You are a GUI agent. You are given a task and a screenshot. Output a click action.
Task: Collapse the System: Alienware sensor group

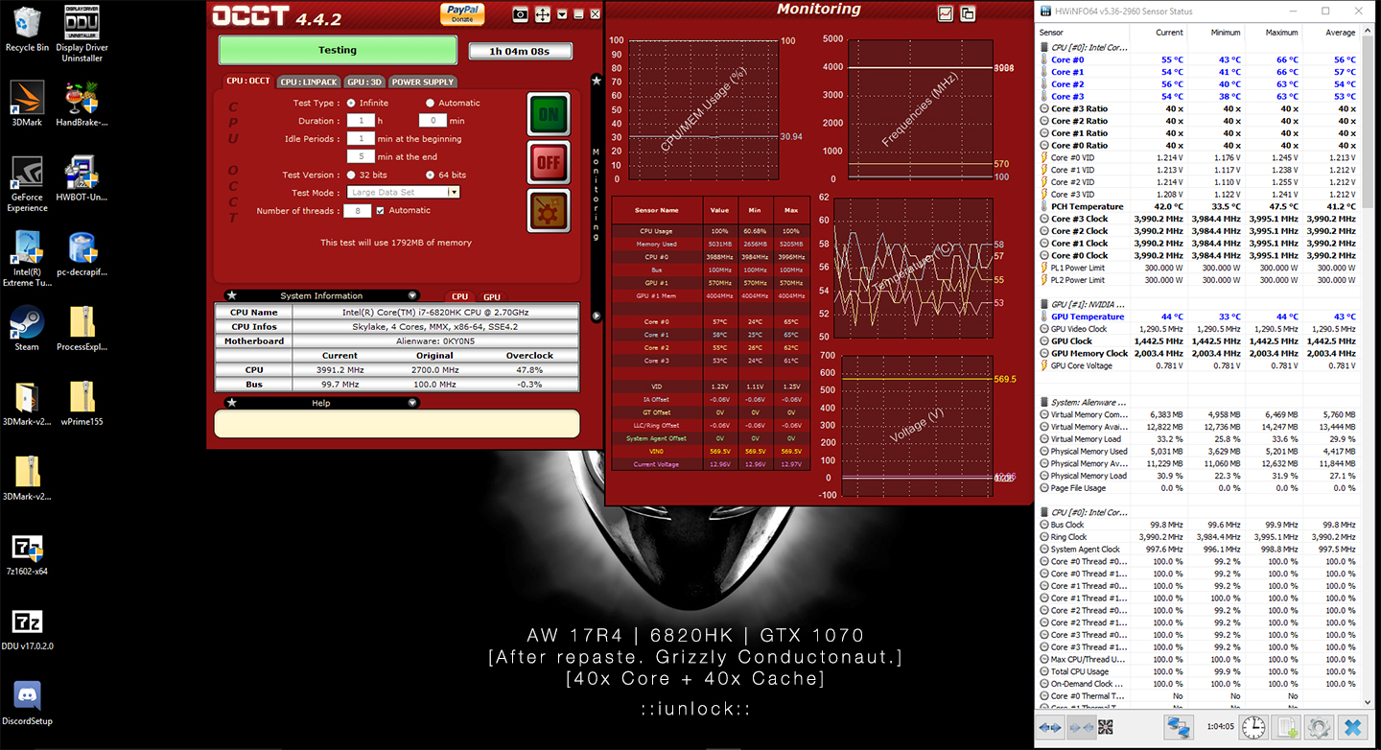pos(1043,403)
